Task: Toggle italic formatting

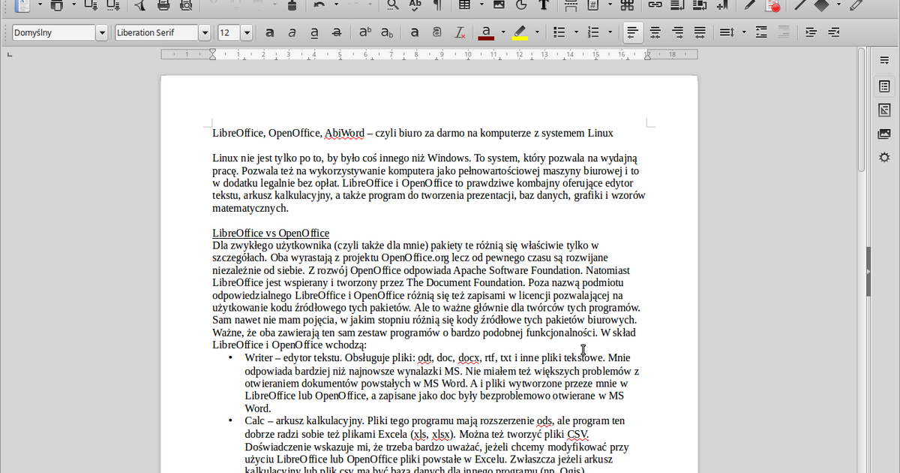Action: point(292,33)
